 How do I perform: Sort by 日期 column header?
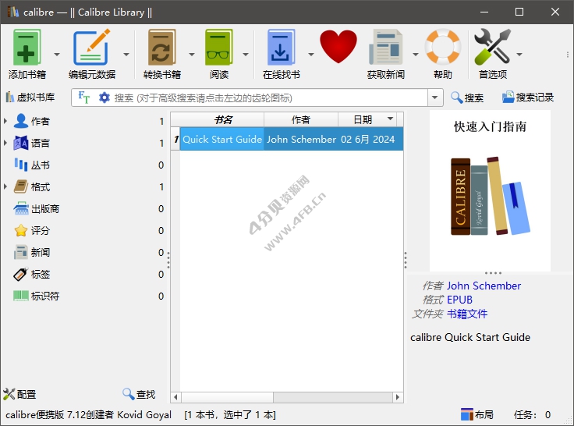pyautogui.click(x=367, y=120)
